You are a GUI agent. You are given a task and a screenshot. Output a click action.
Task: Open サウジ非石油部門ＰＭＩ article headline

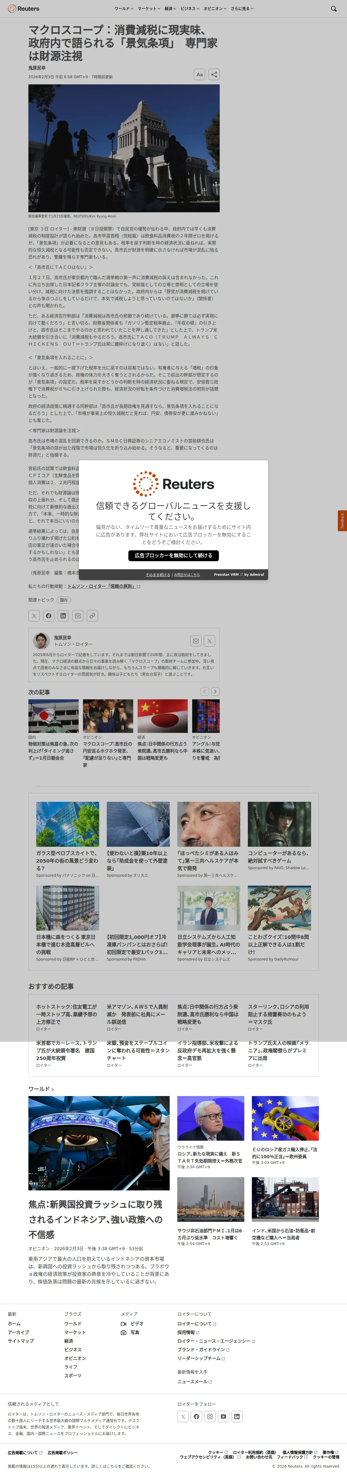210,1234
